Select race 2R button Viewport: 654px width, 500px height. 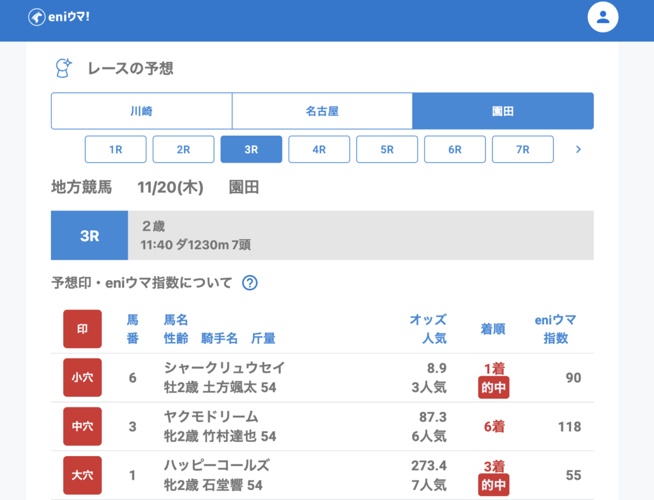click(183, 149)
